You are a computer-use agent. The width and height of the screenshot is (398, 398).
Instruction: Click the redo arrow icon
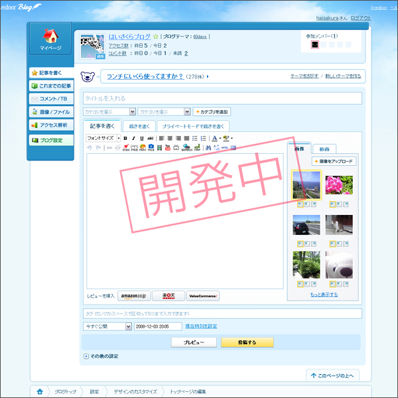pos(98,148)
